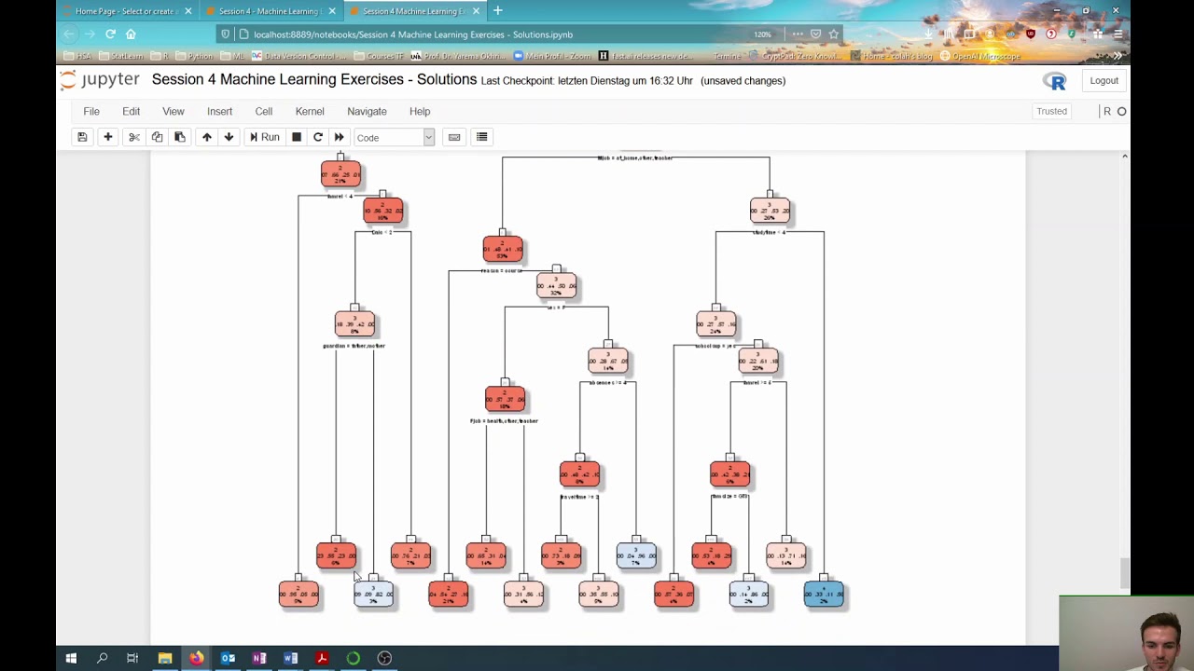Screen dimensions: 1194x671
Task: Paste cells below icon in toolbar
Action: [180, 137]
